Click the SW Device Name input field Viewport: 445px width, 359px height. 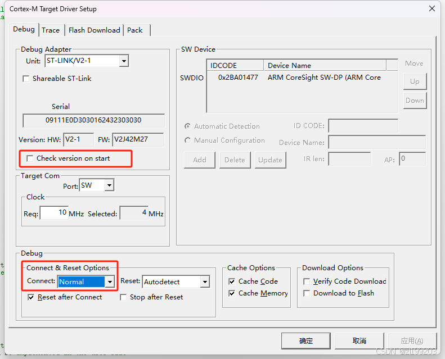377,142
